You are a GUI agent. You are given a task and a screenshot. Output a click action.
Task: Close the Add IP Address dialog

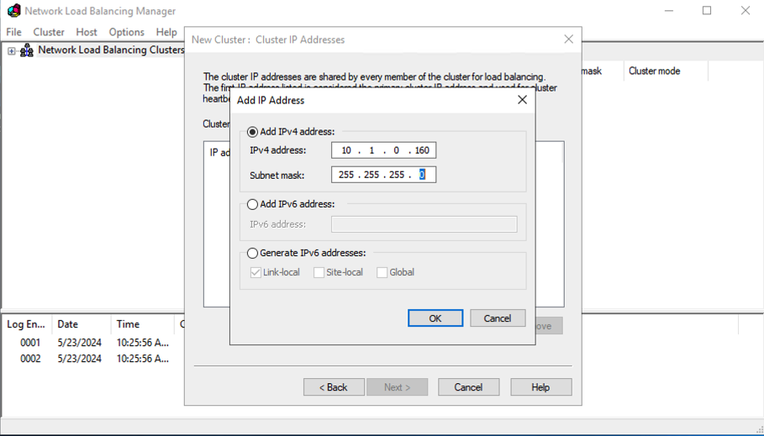click(x=522, y=100)
